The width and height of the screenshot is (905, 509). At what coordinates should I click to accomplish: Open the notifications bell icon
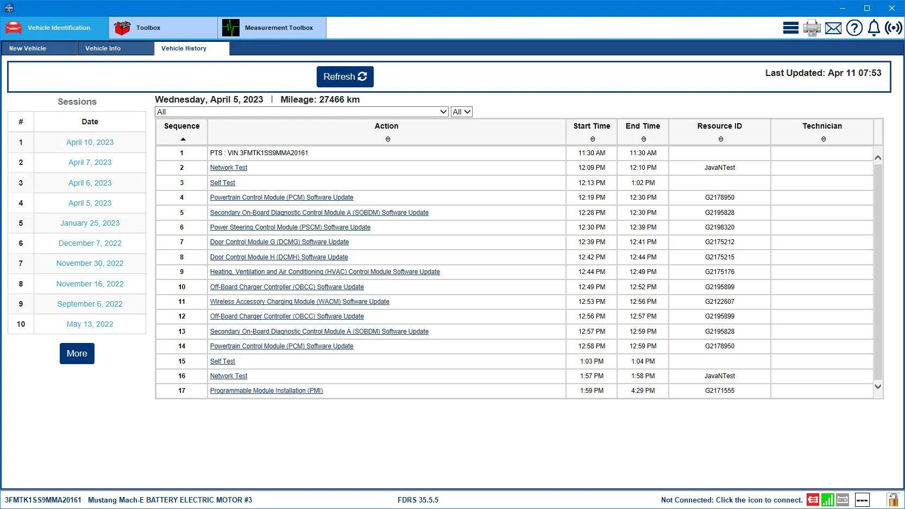tap(873, 28)
